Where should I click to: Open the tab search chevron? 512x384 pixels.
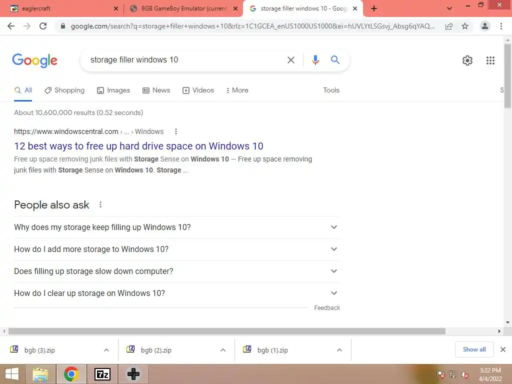[x=449, y=9]
